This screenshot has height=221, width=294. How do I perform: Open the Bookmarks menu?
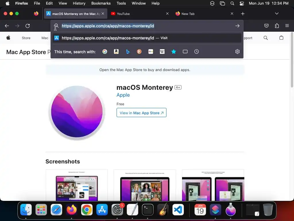pyautogui.click(x=101, y=3)
